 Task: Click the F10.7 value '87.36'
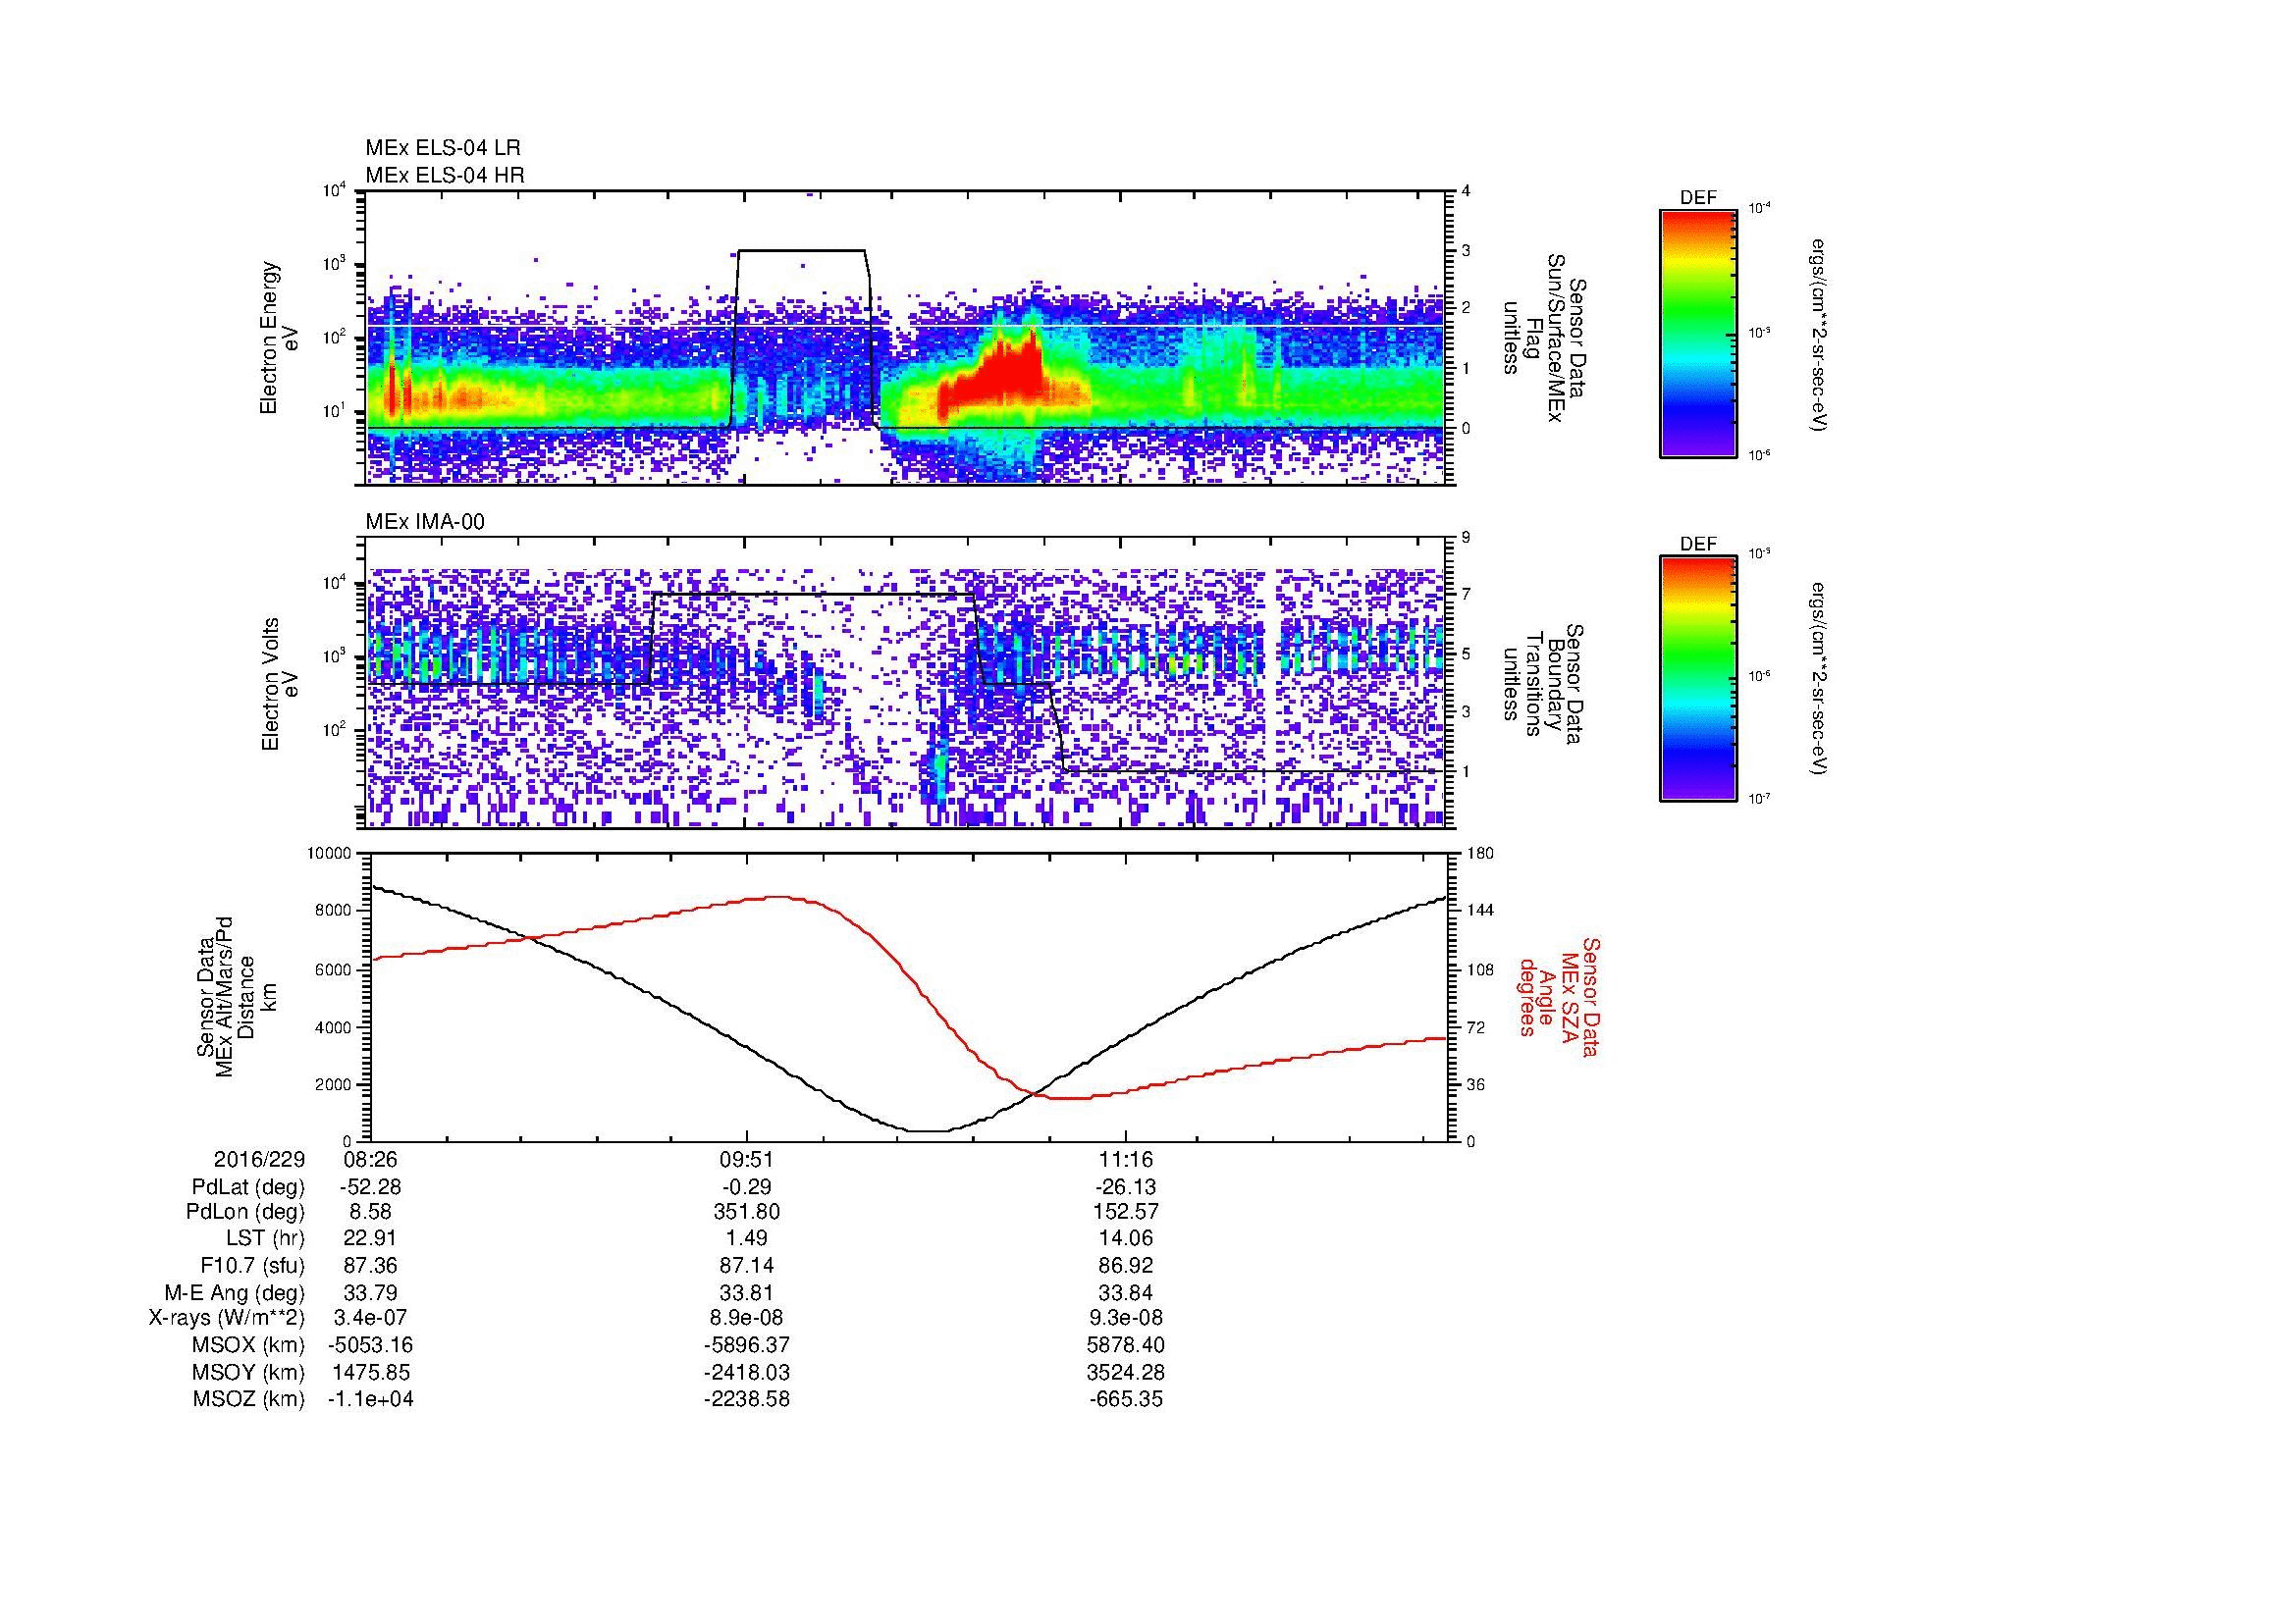pyautogui.click(x=371, y=1265)
